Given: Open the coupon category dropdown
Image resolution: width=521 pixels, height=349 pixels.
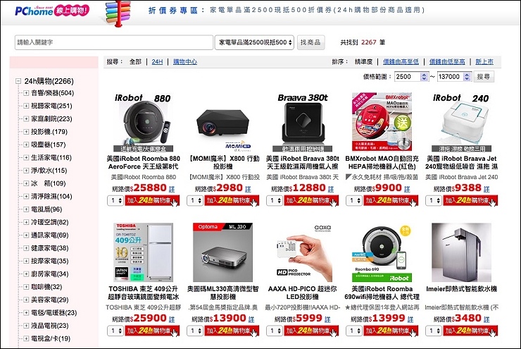Looking at the screenshot, I should (255, 42).
